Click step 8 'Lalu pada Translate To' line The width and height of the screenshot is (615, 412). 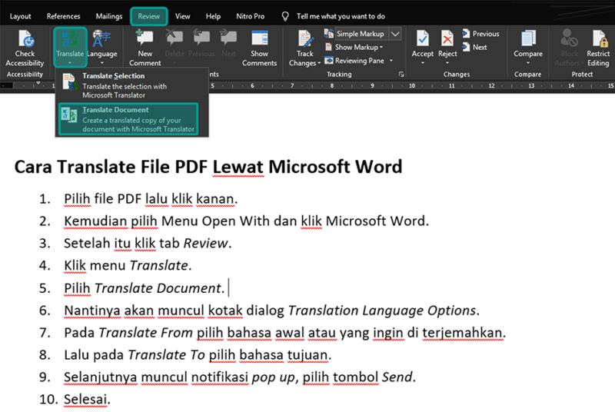point(198,355)
